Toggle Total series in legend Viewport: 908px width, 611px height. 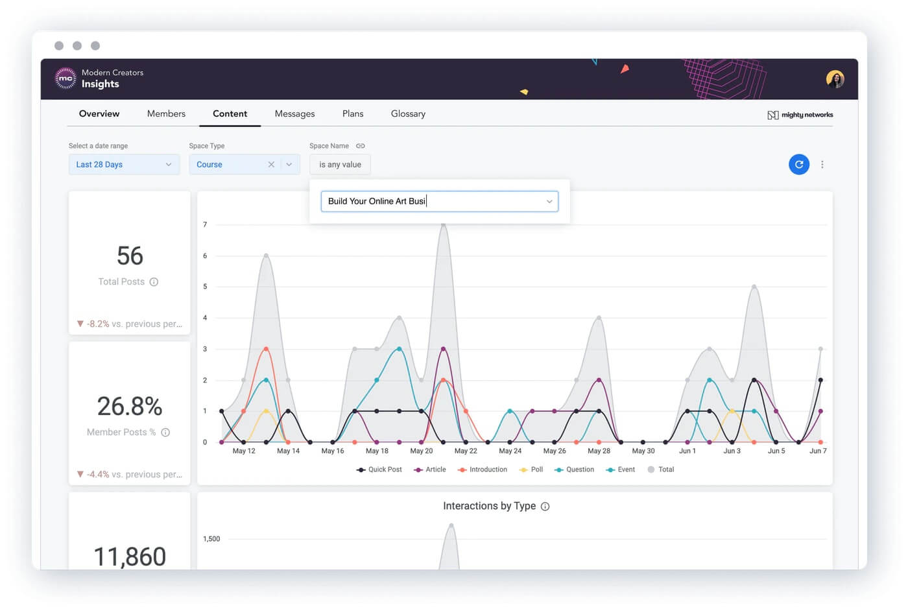coord(661,470)
